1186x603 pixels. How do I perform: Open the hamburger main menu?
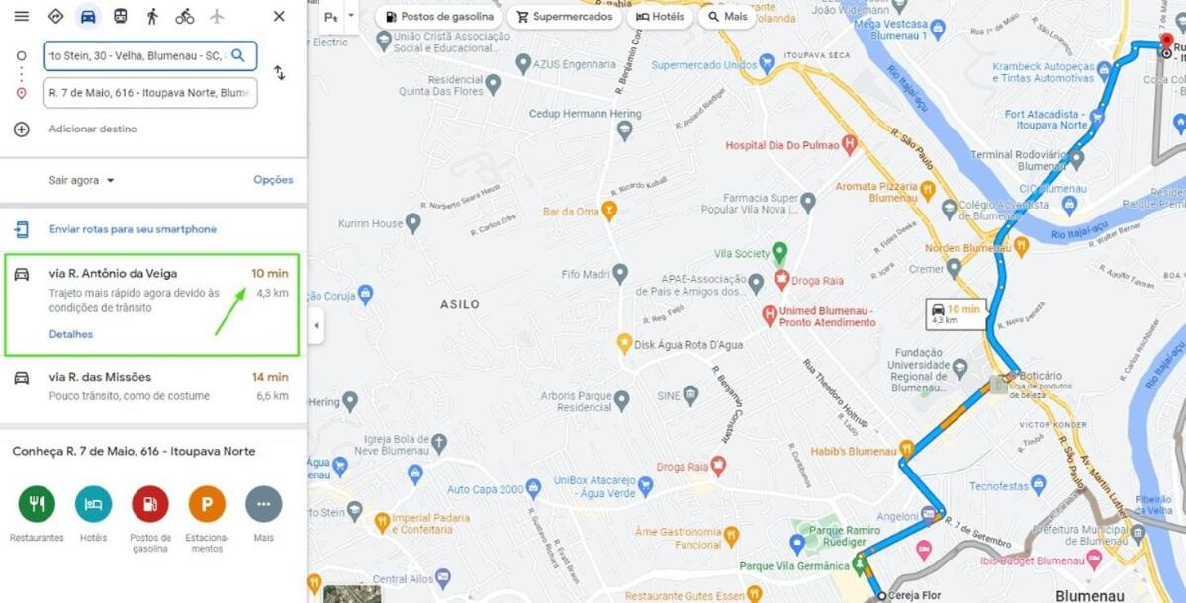[x=21, y=16]
